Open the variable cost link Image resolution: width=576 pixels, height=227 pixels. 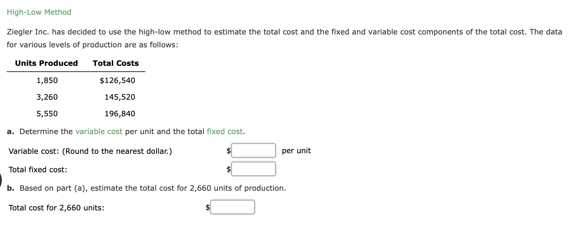(x=99, y=131)
